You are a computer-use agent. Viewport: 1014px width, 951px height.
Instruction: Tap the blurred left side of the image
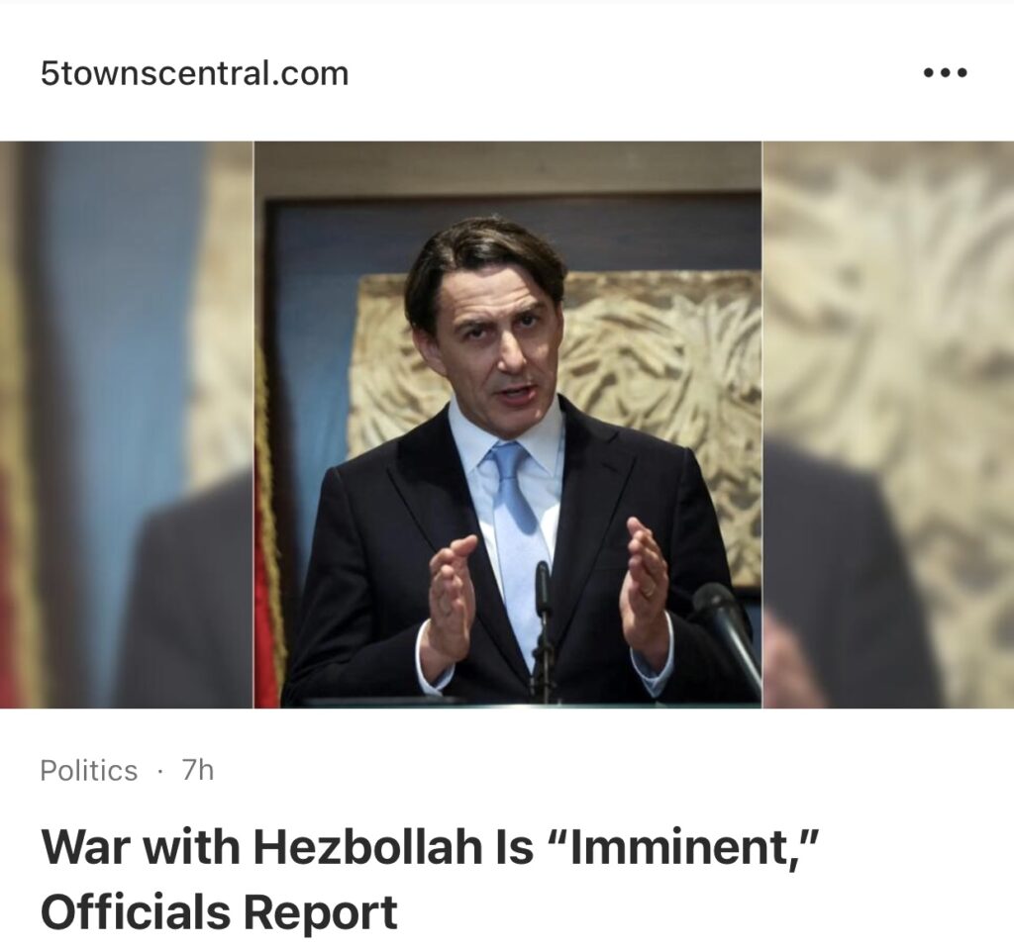127,425
